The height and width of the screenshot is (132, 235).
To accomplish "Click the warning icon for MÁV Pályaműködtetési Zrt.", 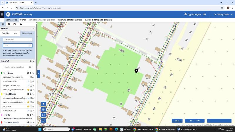I will coord(28,90).
